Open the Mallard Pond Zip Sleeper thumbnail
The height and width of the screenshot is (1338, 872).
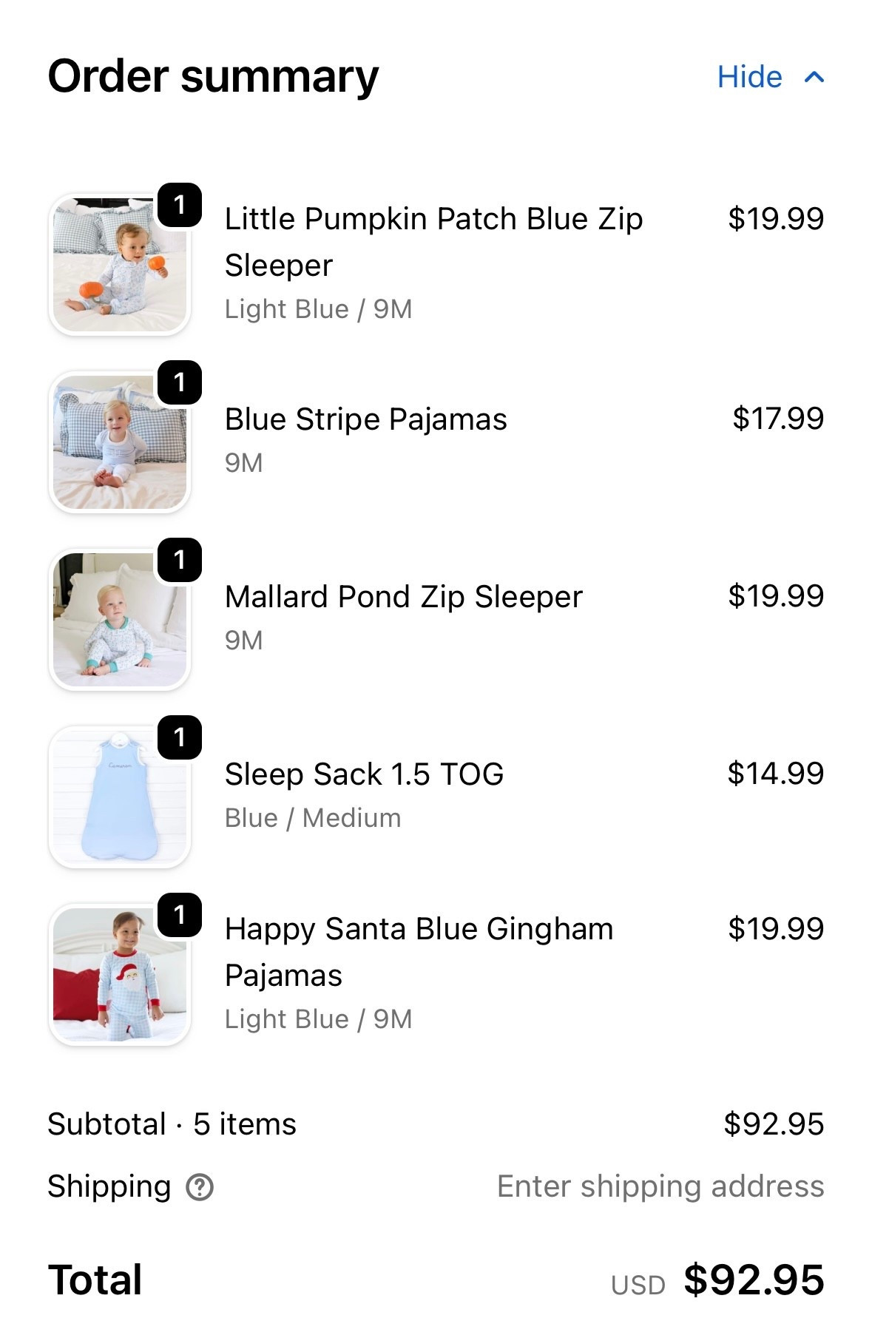[119, 620]
